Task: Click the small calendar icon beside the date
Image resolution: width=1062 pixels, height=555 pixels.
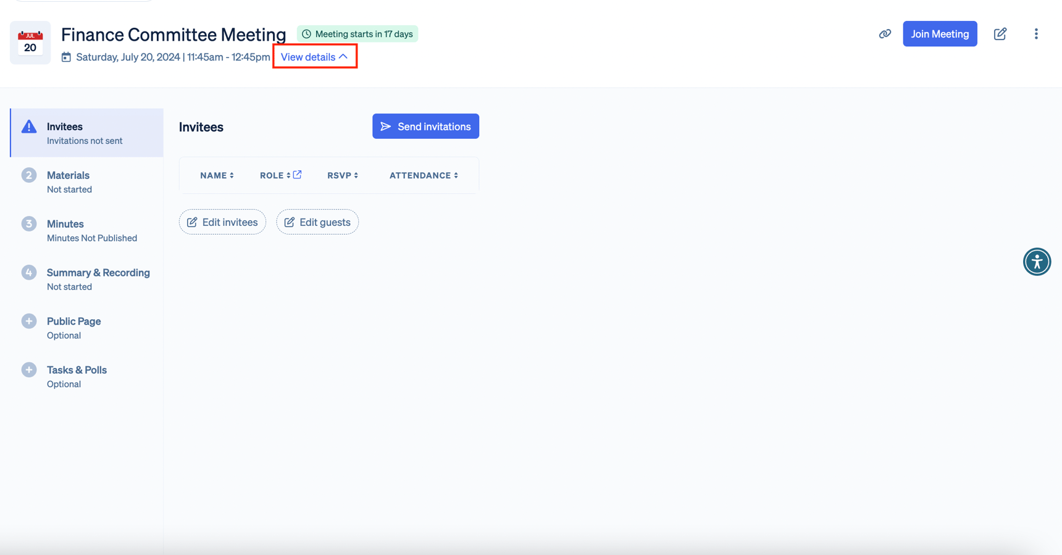Action: [66, 57]
